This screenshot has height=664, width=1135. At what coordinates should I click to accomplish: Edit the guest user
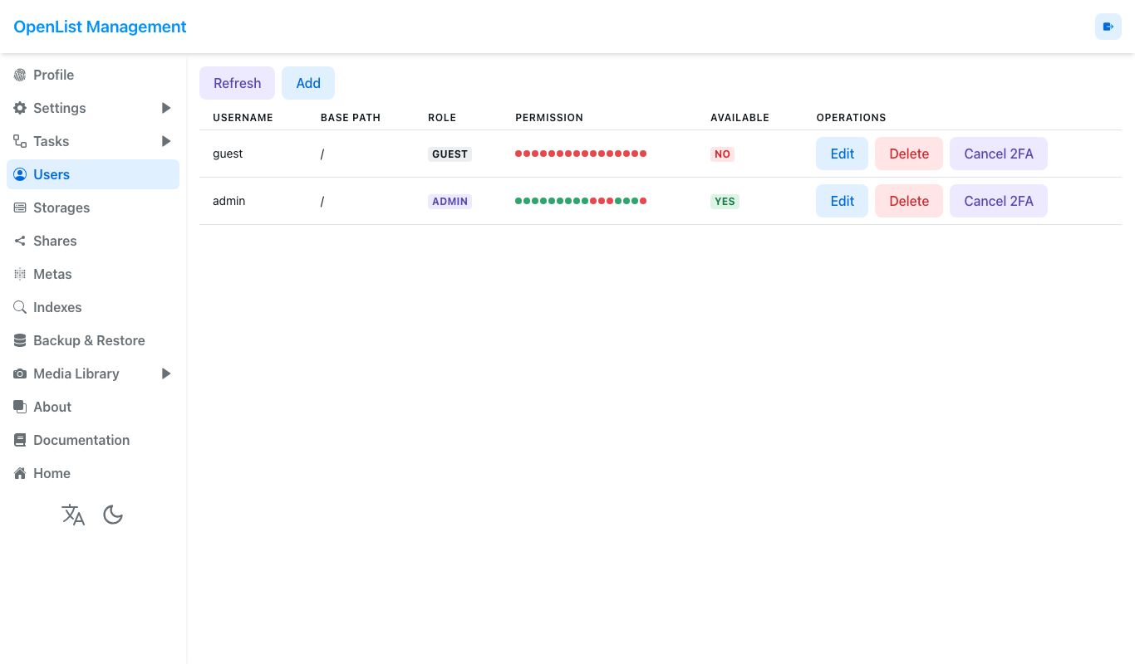pyautogui.click(x=842, y=154)
